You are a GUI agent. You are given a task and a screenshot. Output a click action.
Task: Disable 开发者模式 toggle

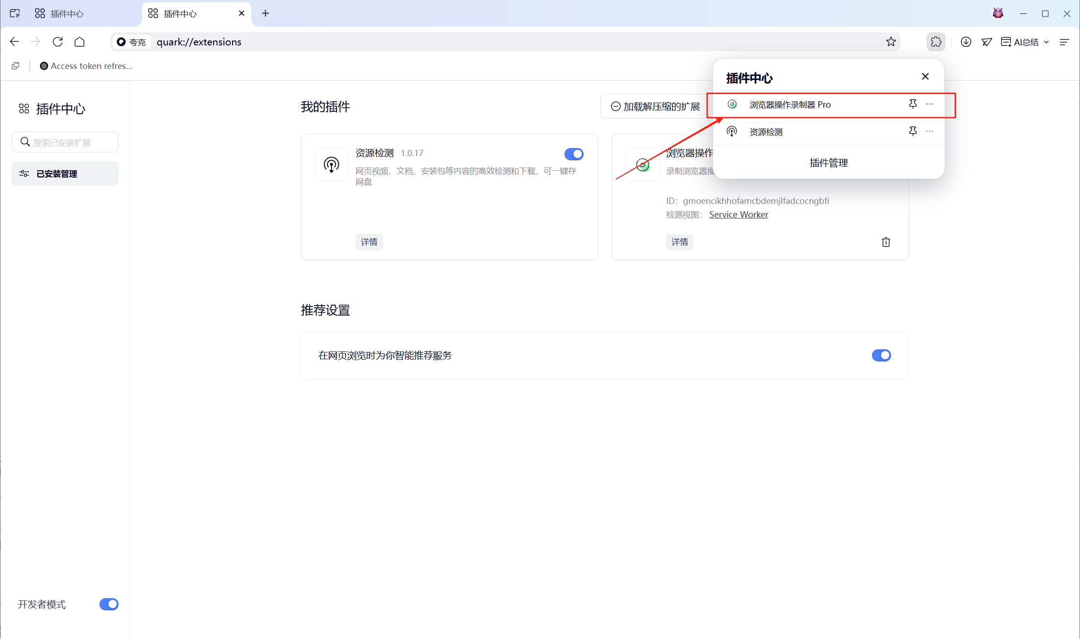[x=109, y=604]
